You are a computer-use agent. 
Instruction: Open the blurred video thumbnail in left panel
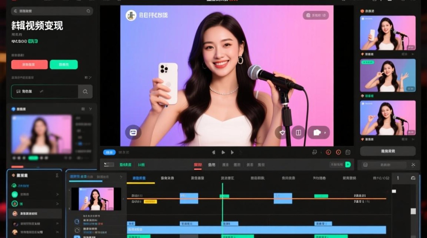pyautogui.click(x=42, y=135)
